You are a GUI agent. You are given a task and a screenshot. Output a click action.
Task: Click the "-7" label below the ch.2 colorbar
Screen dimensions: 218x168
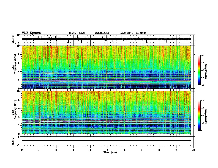203,131
